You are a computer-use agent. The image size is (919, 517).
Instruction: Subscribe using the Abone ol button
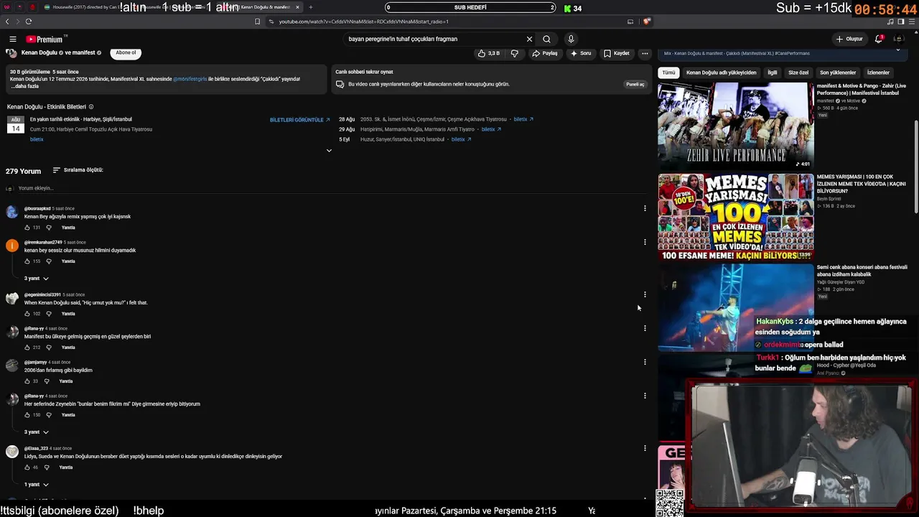click(x=126, y=52)
